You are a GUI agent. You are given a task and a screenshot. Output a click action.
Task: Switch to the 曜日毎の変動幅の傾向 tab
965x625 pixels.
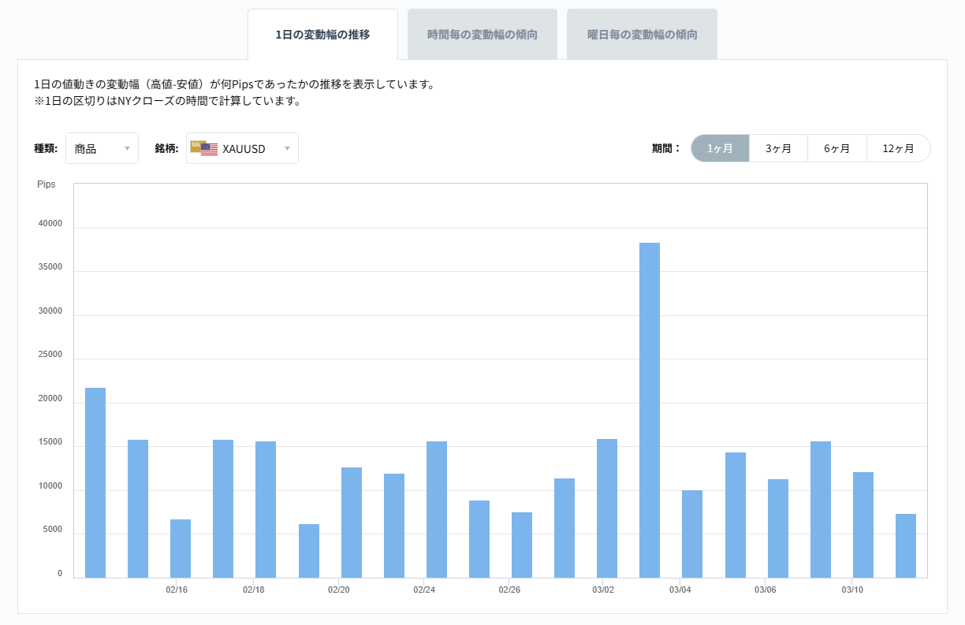pos(642,33)
